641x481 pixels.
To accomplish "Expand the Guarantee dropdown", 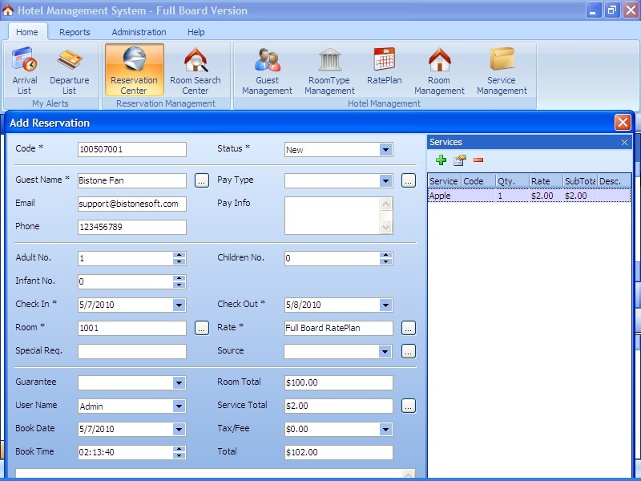I will (x=179, y=383).
